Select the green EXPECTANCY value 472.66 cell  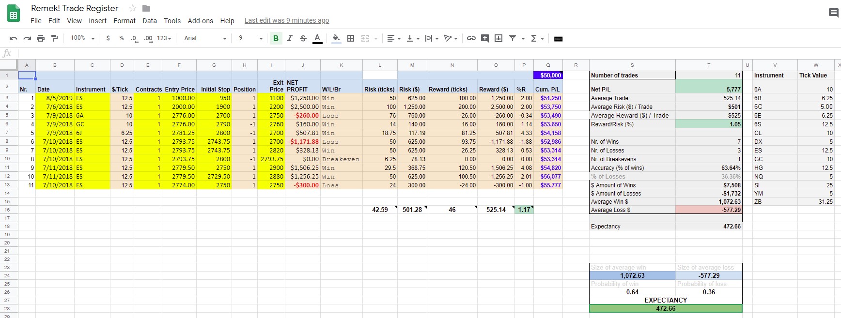666,308
